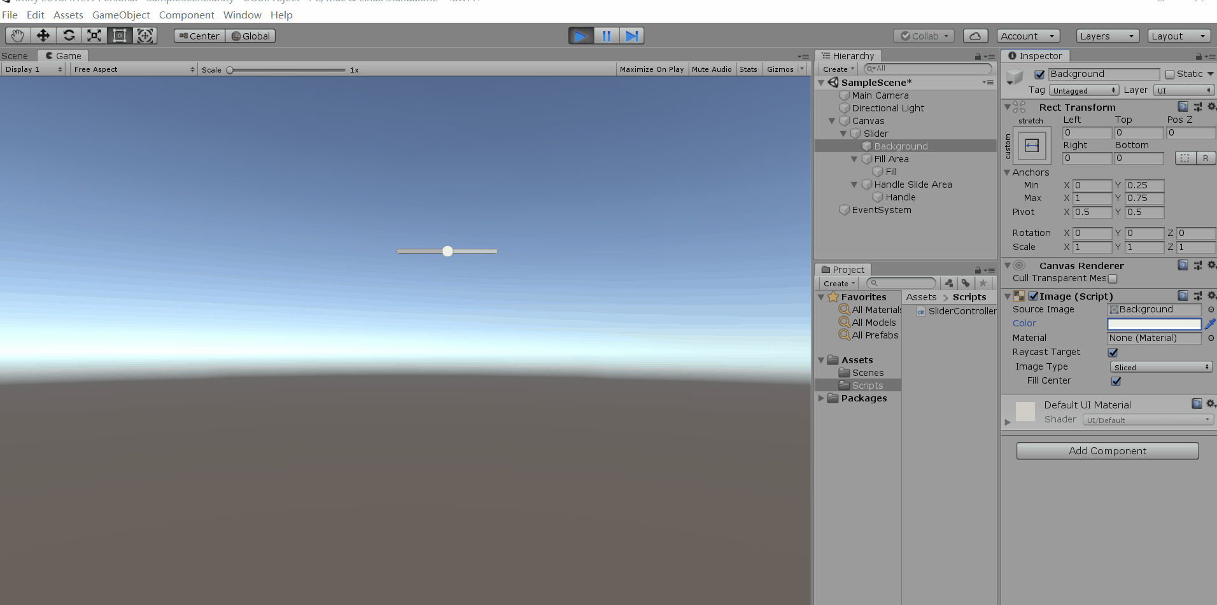Open the Image Color swatch
Image resolution: width=1217 pixels, height=605 pixels.
[1154, 324]
